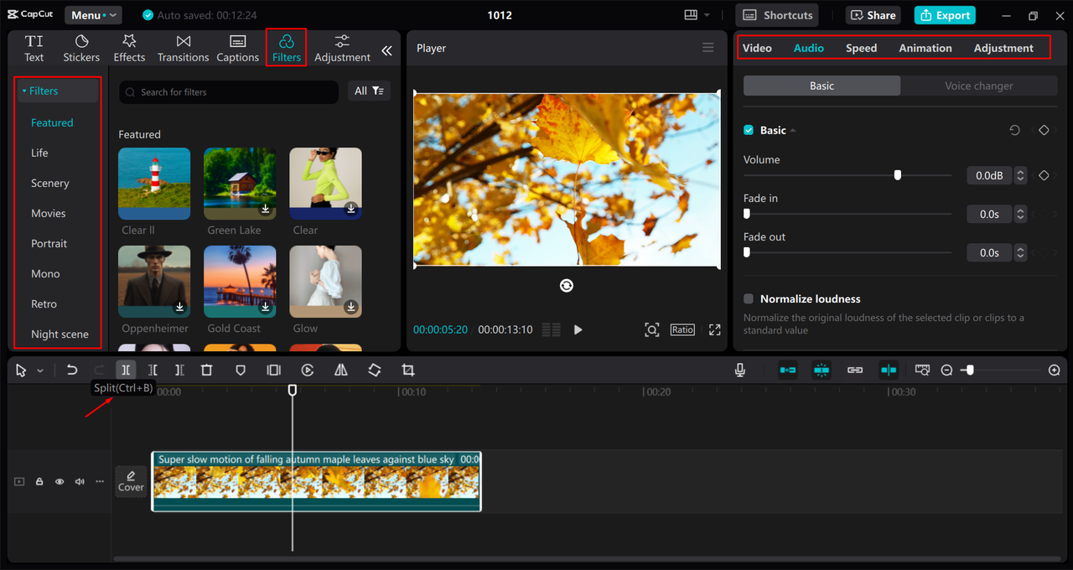1073x570 pixels.
Task: Click the Cover edit button on track
Action: tap(131, 481)
